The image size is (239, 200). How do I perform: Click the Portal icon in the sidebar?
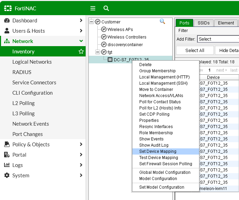[7, 155]
